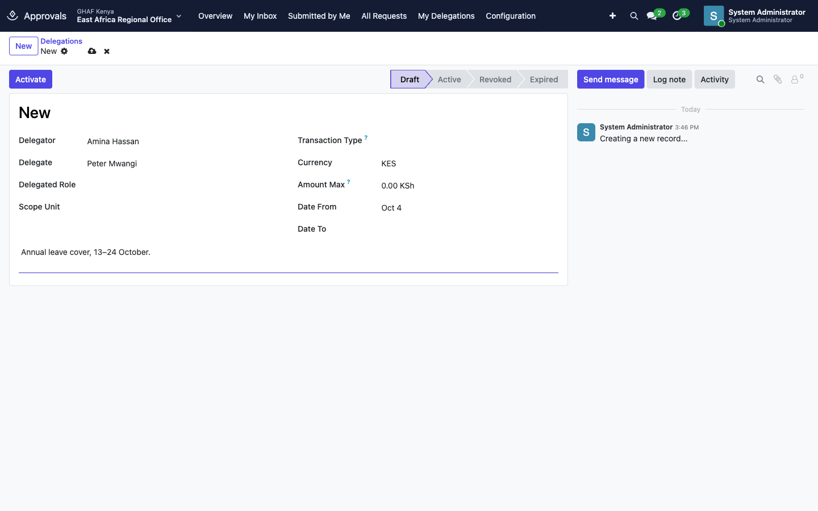
Task: Select the Expired status stage
Action: click(544, 79)
